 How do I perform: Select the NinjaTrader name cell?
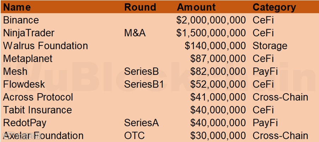coord(29,33)
